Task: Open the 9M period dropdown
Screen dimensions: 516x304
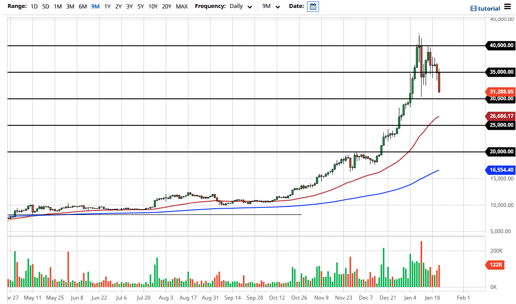Action: pos(270,7)
